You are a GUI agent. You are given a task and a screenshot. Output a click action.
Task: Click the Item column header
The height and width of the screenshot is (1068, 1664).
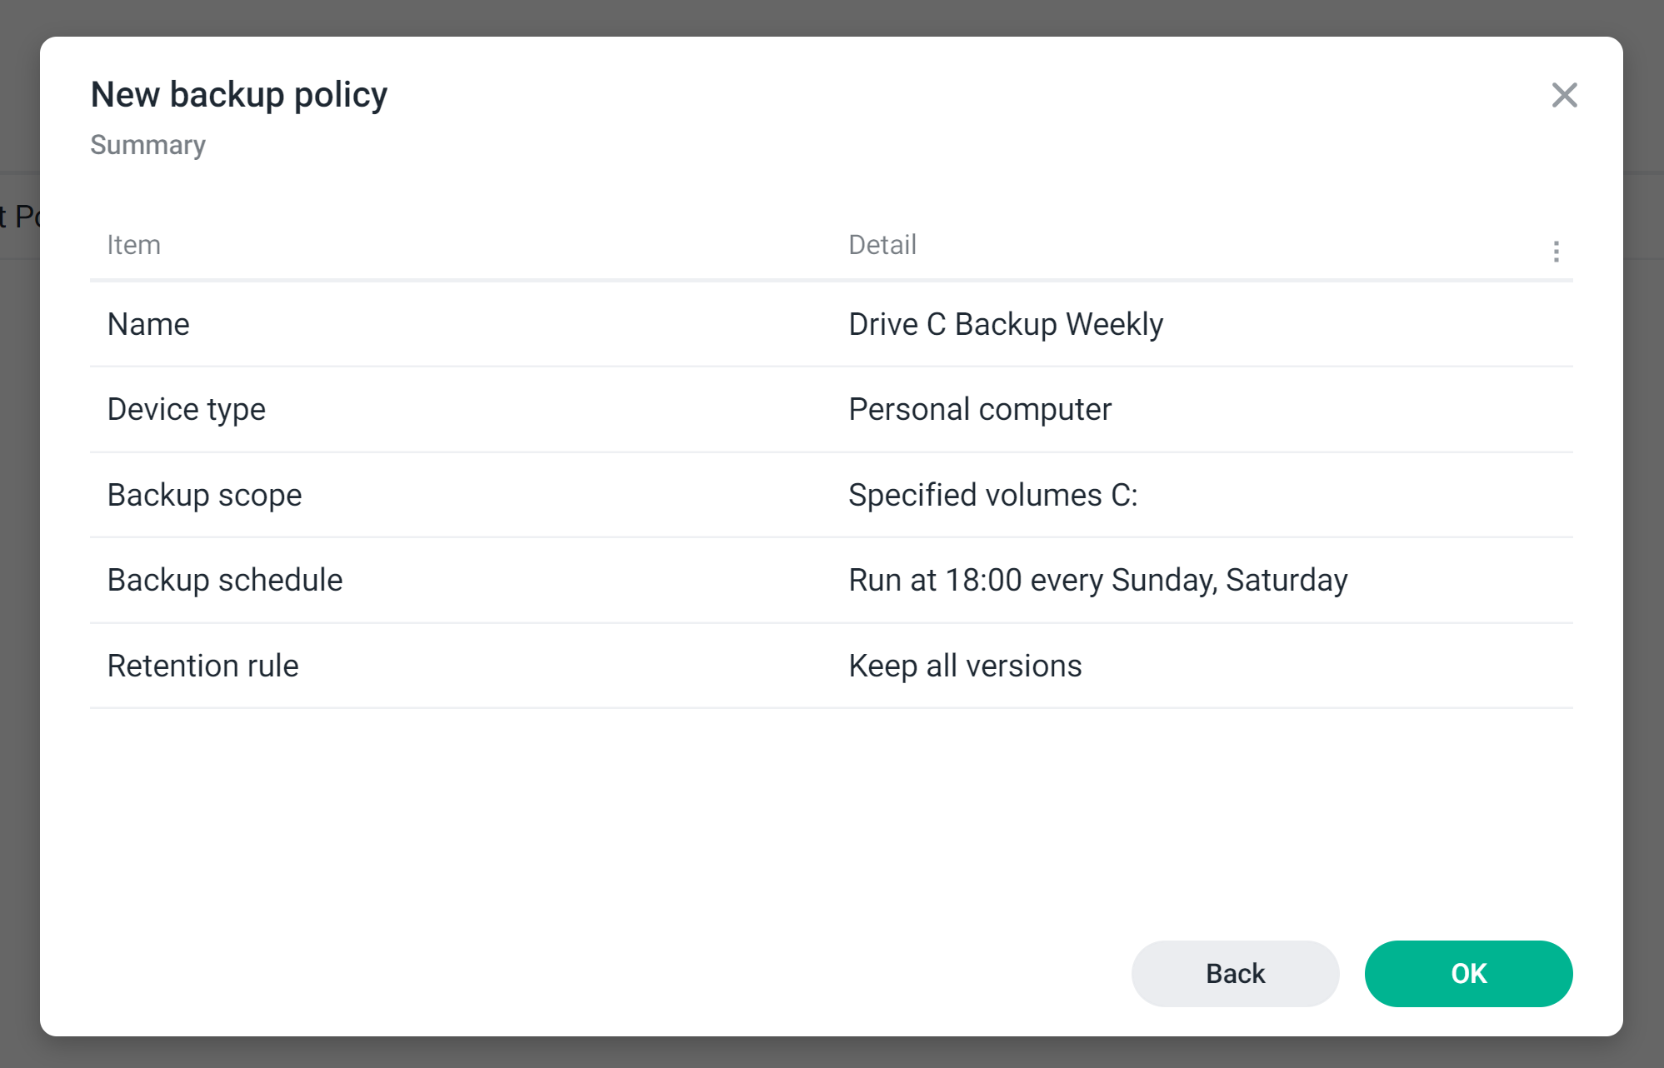(x=133, y=244)
